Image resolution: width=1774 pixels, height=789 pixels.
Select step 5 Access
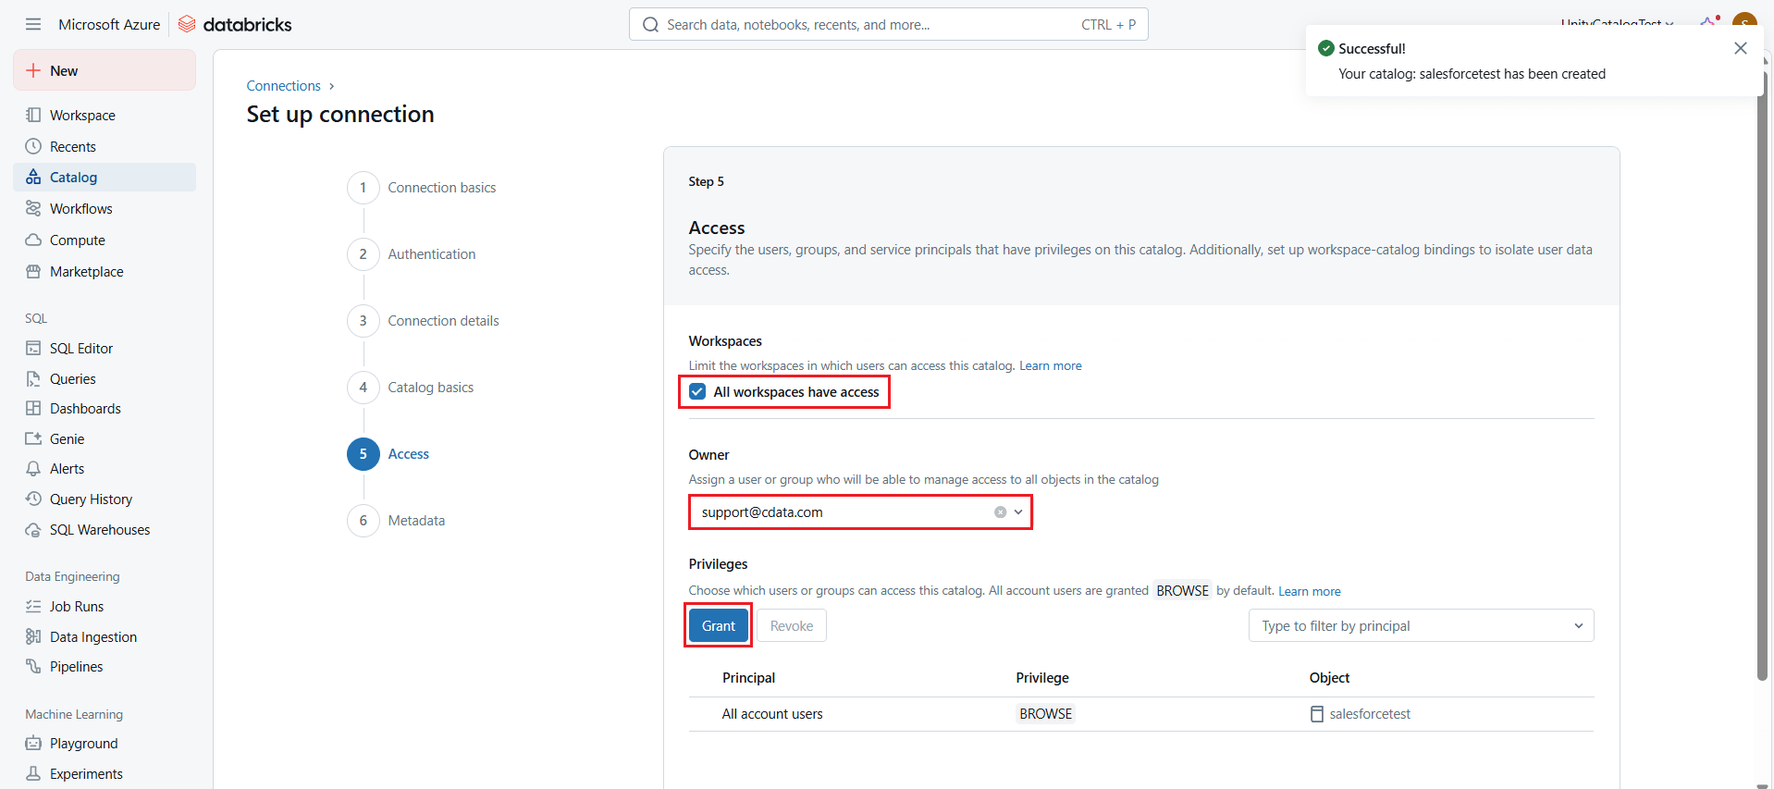click(388, 454)
